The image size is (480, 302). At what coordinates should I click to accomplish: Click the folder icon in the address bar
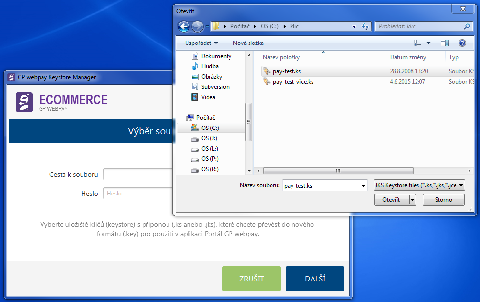point(216,26)
